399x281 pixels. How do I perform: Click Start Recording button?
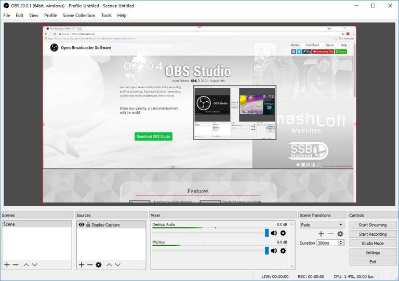pyautogui.click(x=373, y=234)
